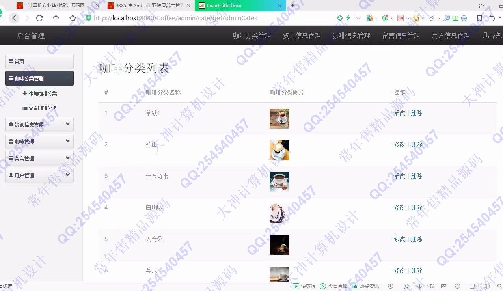Close the Insert title here tab
This screenshot has height=291, width=503.
(280, 6)
